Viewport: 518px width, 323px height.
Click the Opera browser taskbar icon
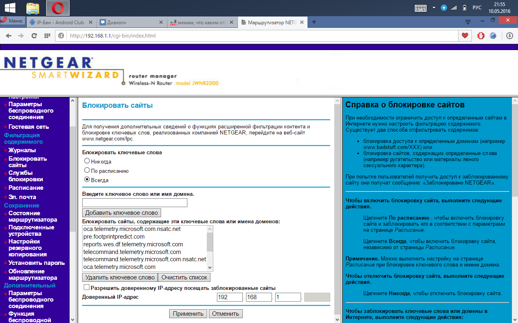[x=58, y=8]
